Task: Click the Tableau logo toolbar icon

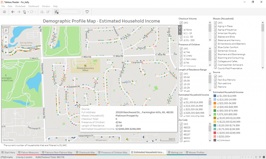Action: [4, 12]
